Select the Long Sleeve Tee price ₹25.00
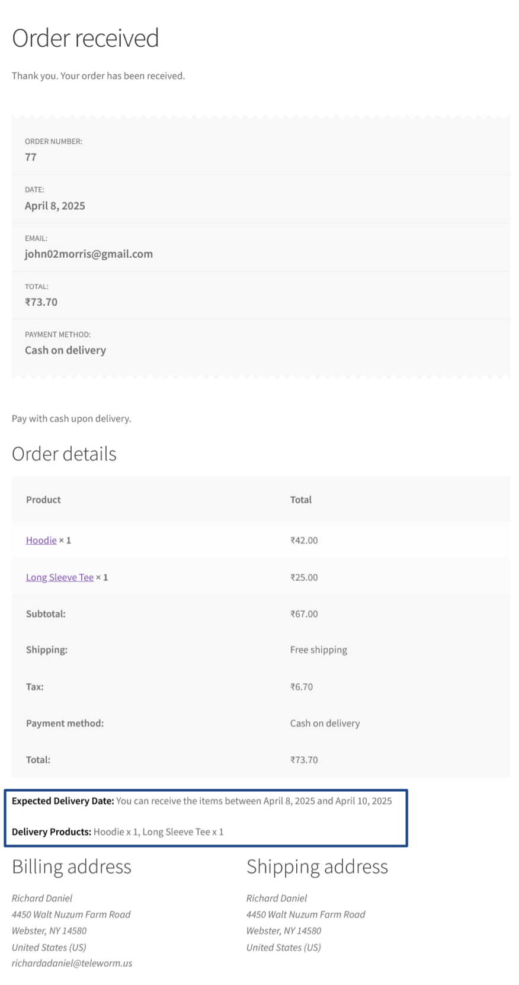The width and height of the screenshot is (519, 985). pos(304,577)
